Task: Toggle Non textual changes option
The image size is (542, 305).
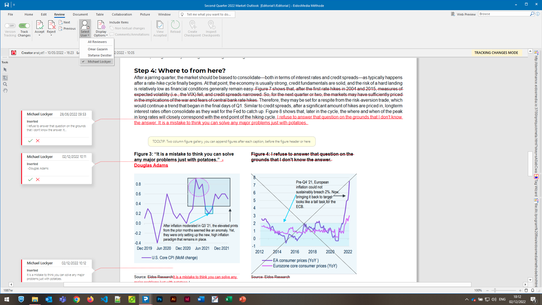Action: point(127,28)
